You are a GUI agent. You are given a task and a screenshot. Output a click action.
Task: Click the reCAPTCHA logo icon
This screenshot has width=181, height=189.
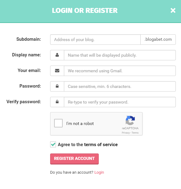pos(130,120)
